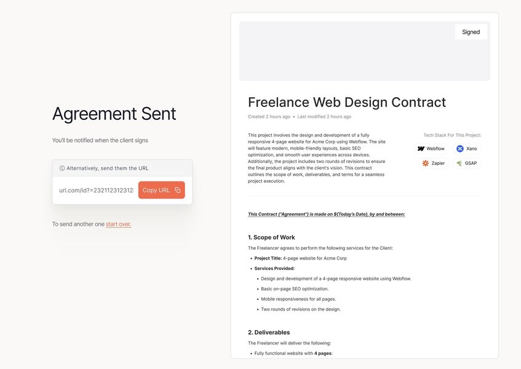Click the GSAP logo icon
The image size is (521, 369).
point(459,163)
